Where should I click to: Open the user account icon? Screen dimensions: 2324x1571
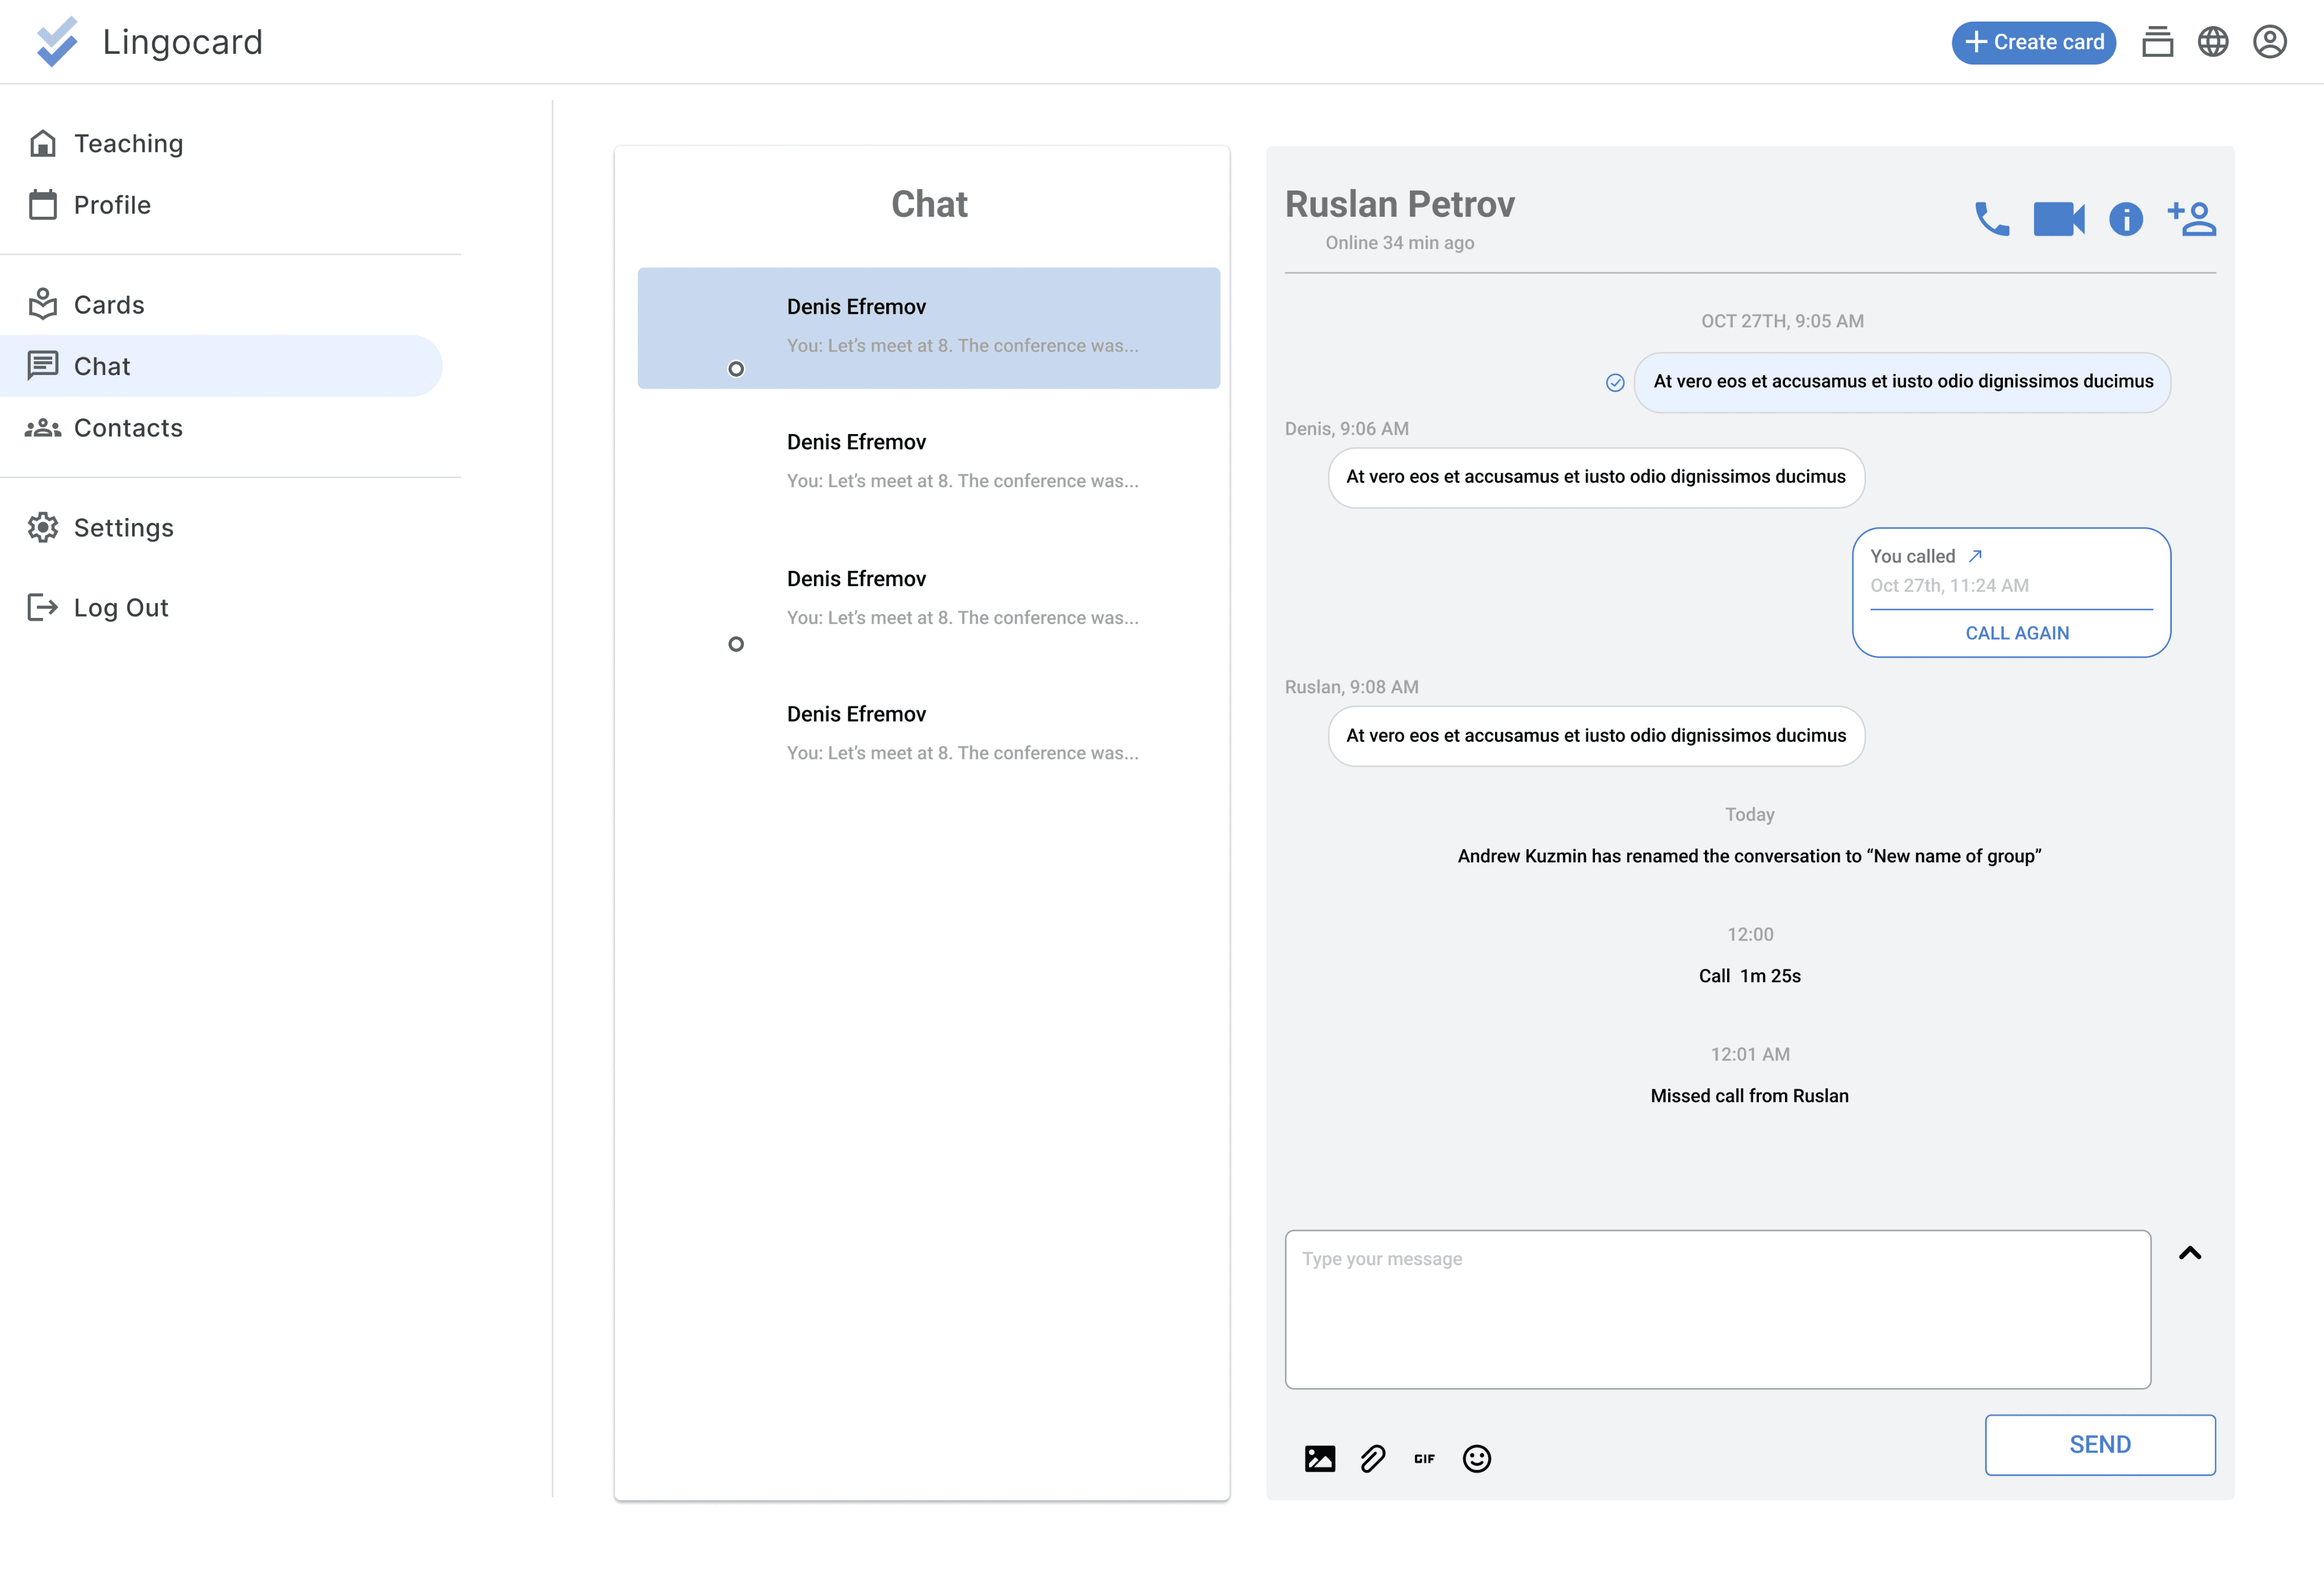(x=2269, y=42)
